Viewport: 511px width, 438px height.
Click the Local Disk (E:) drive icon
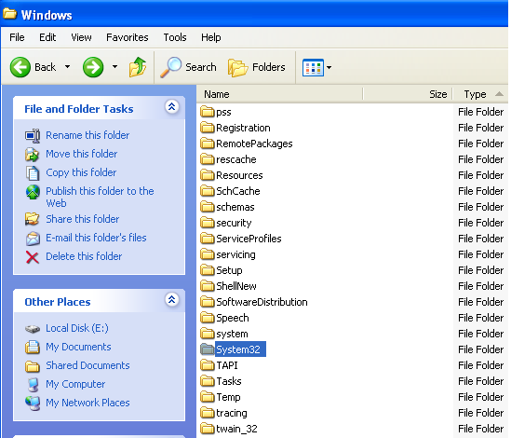click(x=33, y=329)
